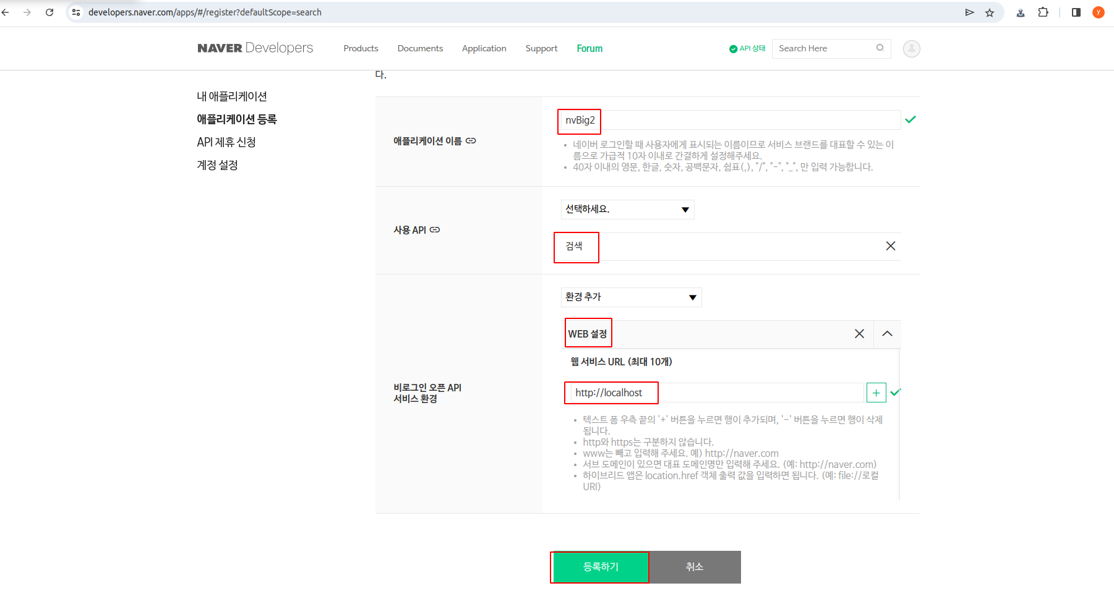Add a URL row with the plus button
Viewport: 1114px width, 591px height.
click(x=876, y=393)
